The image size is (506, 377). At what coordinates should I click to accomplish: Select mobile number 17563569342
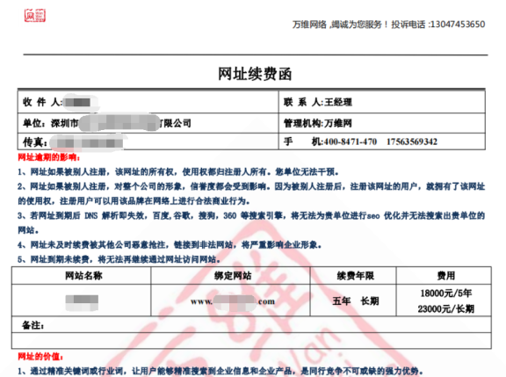[x=412, y=141]
